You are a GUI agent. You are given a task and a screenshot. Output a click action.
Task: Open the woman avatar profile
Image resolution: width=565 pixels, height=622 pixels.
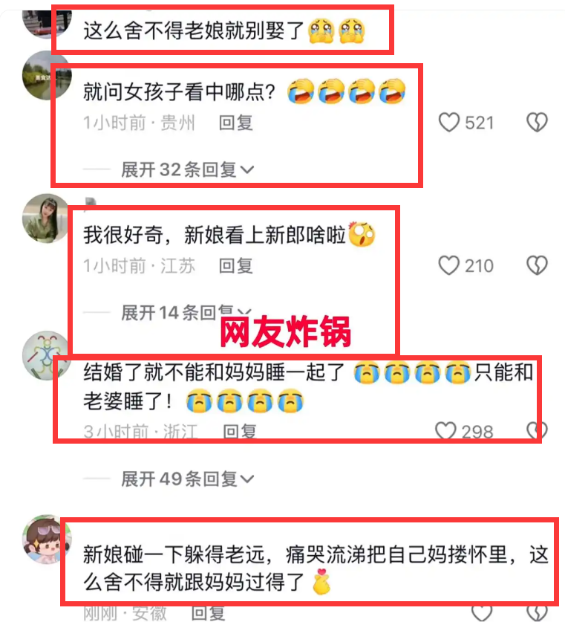47,218
